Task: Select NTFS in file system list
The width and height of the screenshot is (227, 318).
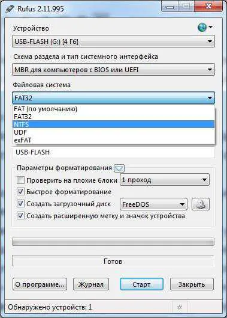Action: coord(113,124)
